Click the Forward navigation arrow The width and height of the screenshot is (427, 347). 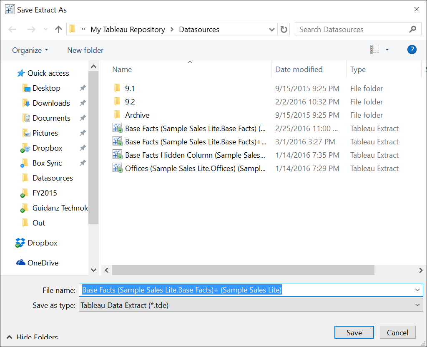[31, 30]
